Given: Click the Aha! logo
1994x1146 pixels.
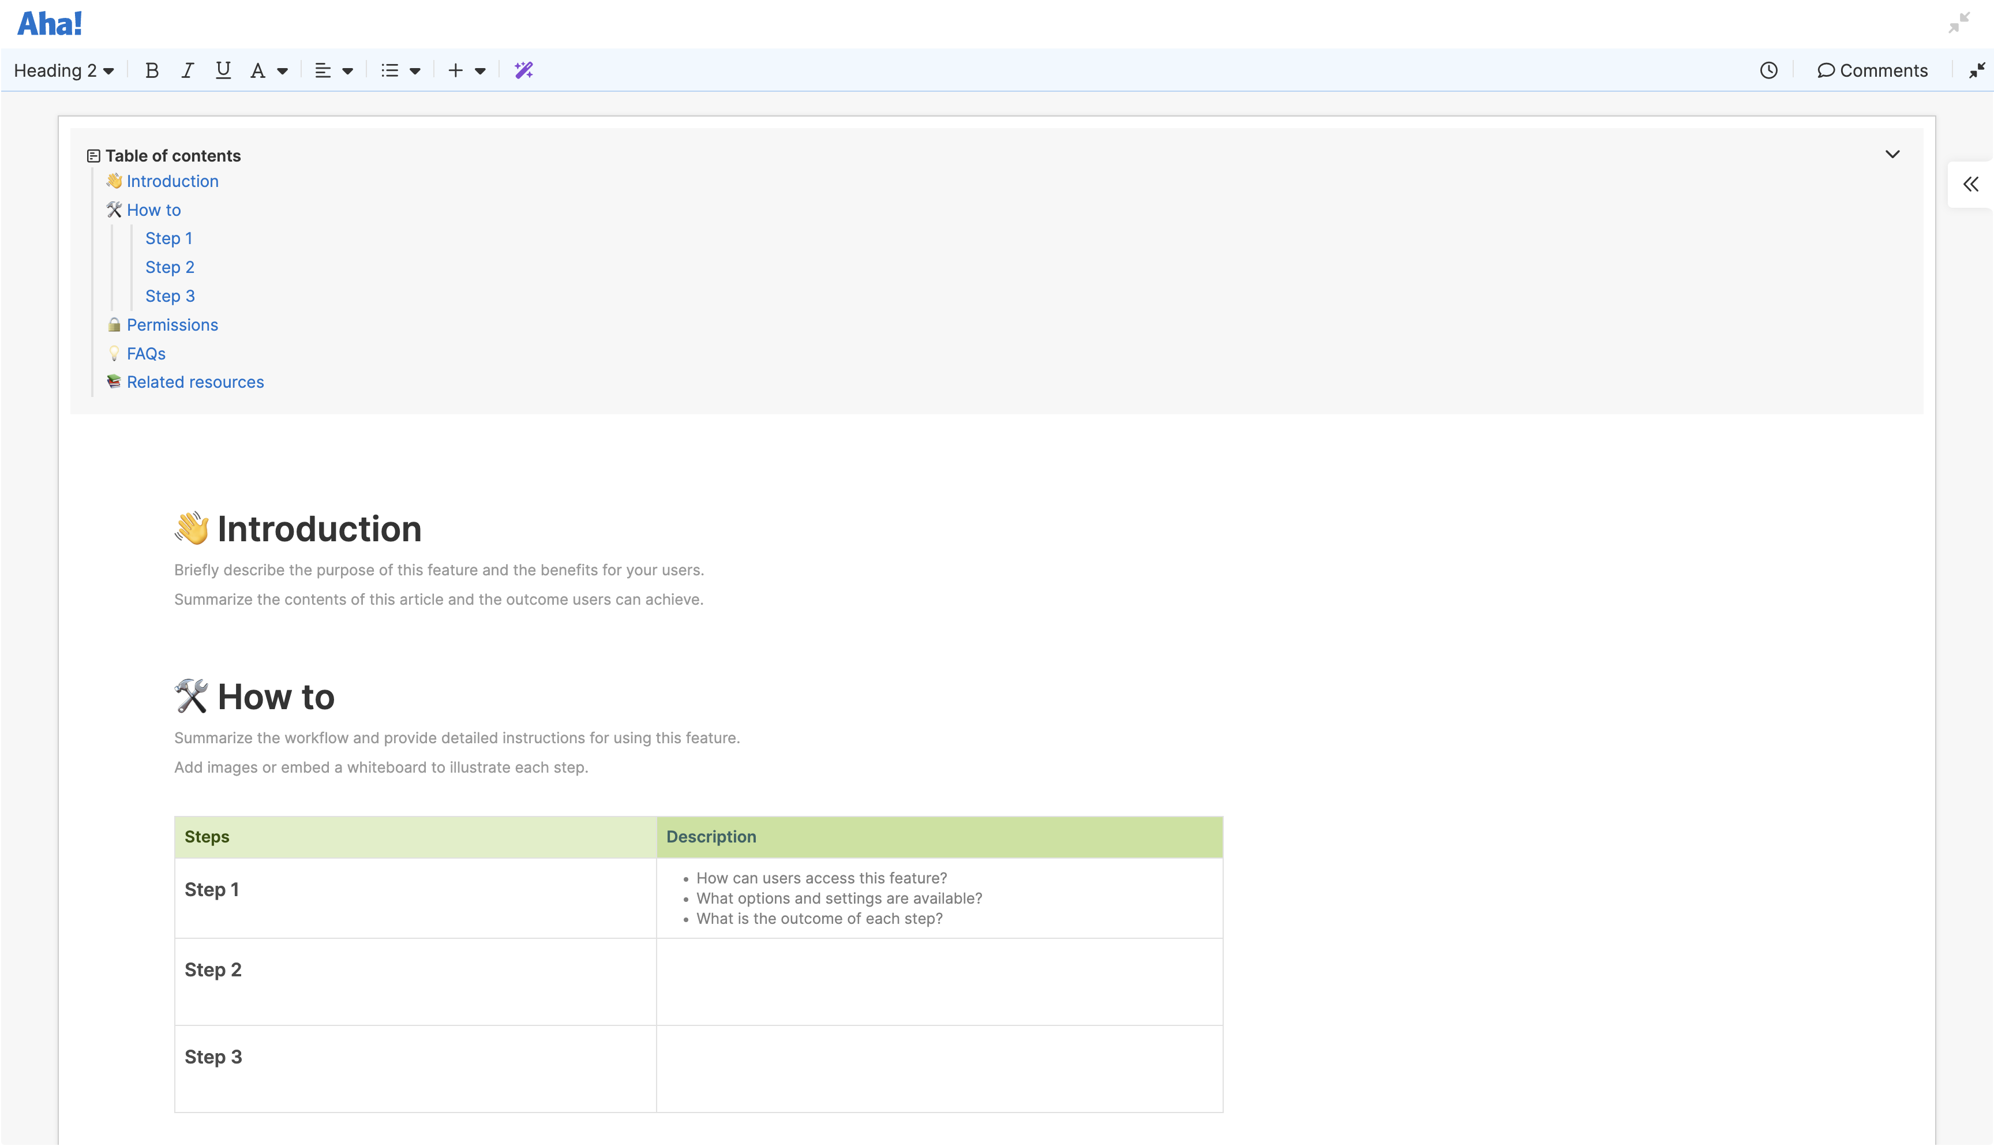Looking at the screenshot, I should (x=50, y=23).
